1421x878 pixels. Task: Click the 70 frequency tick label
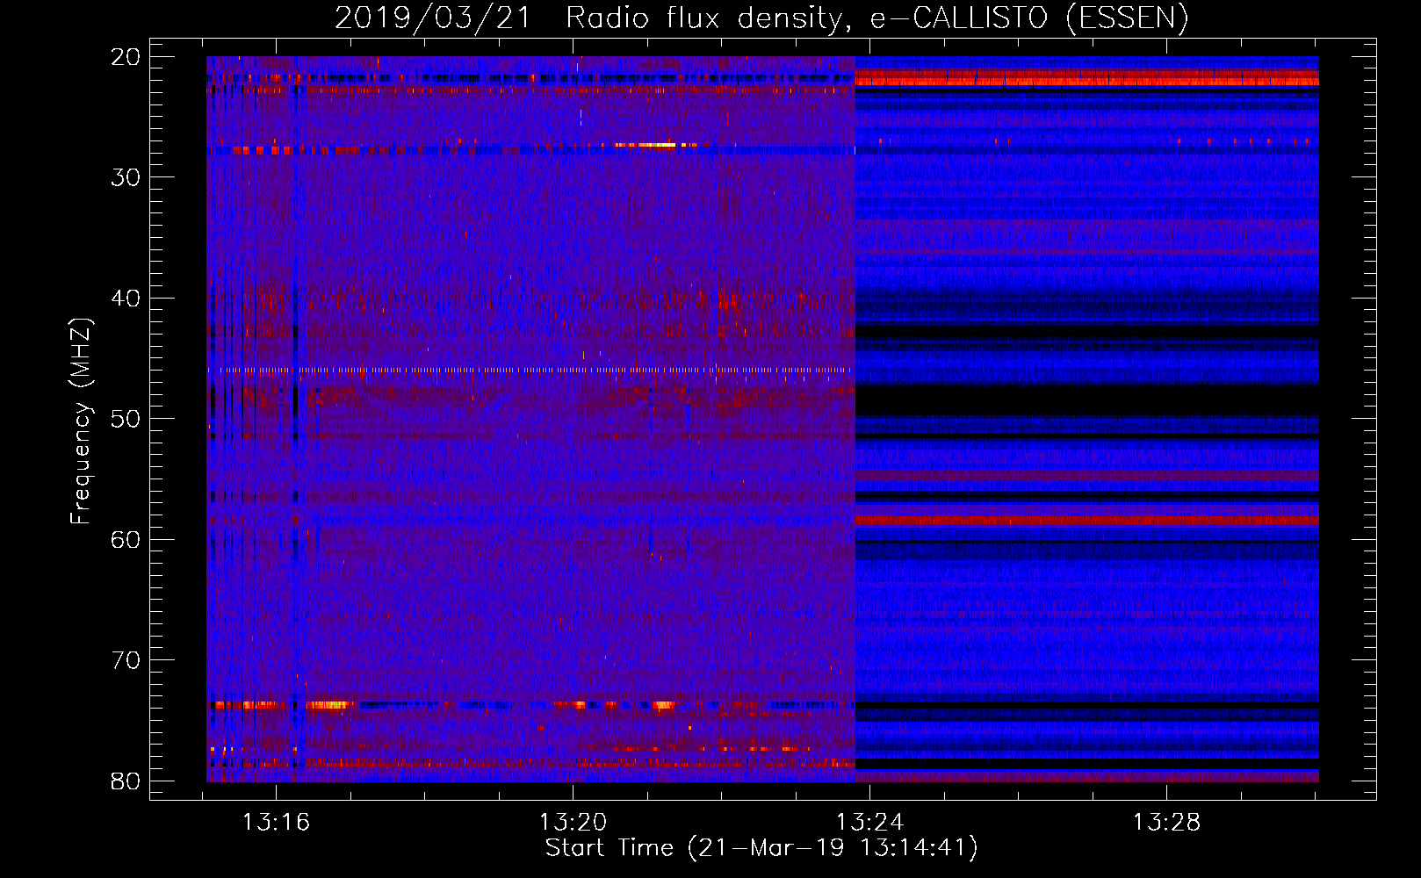click(126, 660)
